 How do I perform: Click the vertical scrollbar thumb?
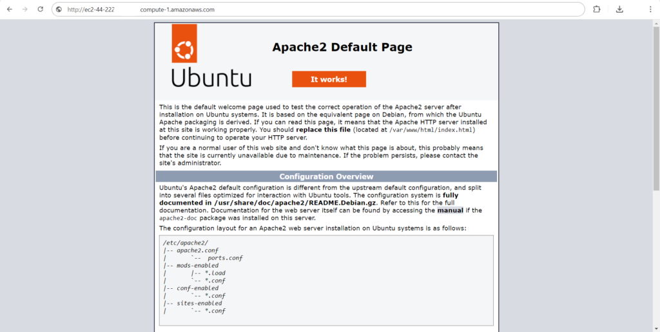click(x=656, y=109)
